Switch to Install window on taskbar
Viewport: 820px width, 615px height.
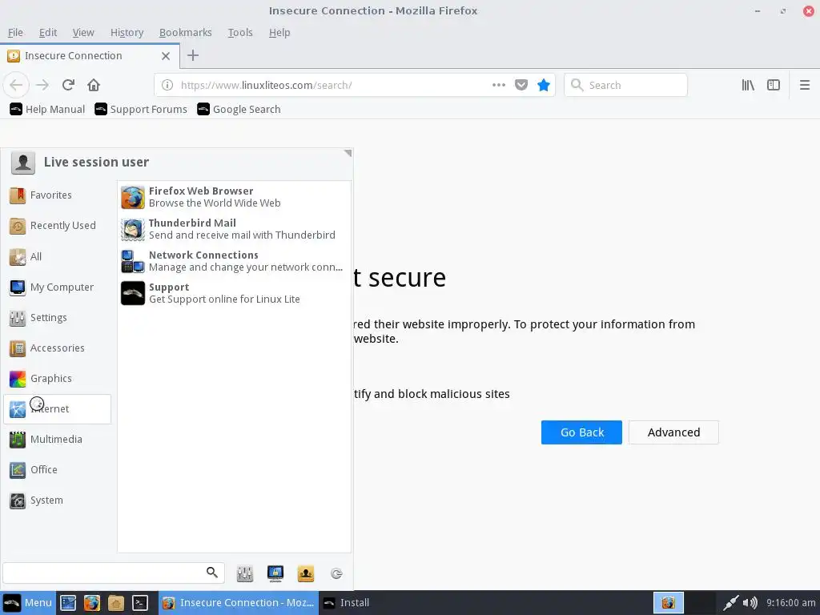[346, 603]
